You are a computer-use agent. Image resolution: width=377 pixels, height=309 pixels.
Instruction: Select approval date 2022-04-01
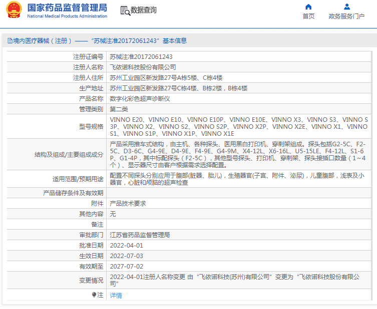(x=127, y=246)
